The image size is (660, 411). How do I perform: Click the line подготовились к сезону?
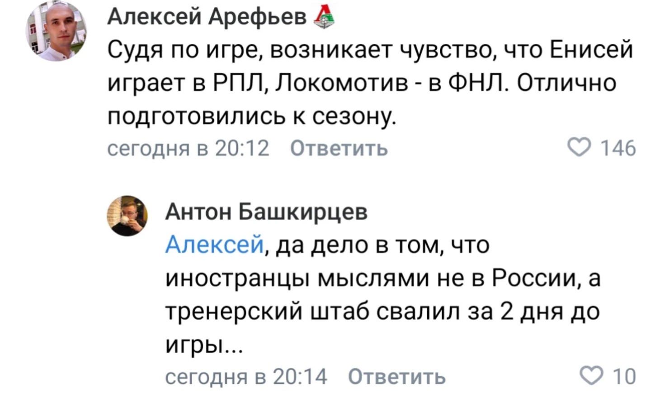pyautogui.click(x=252, y=117)
